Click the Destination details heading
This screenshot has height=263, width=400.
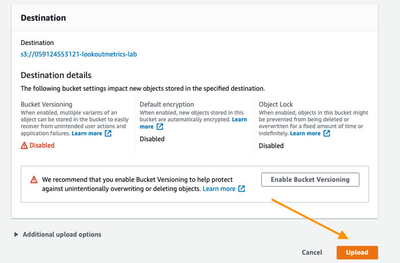pyautogui.click(x=56, y=75)
